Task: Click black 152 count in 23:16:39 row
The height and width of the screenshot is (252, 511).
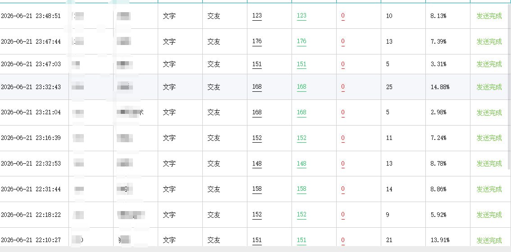Action: pos(257,138)
